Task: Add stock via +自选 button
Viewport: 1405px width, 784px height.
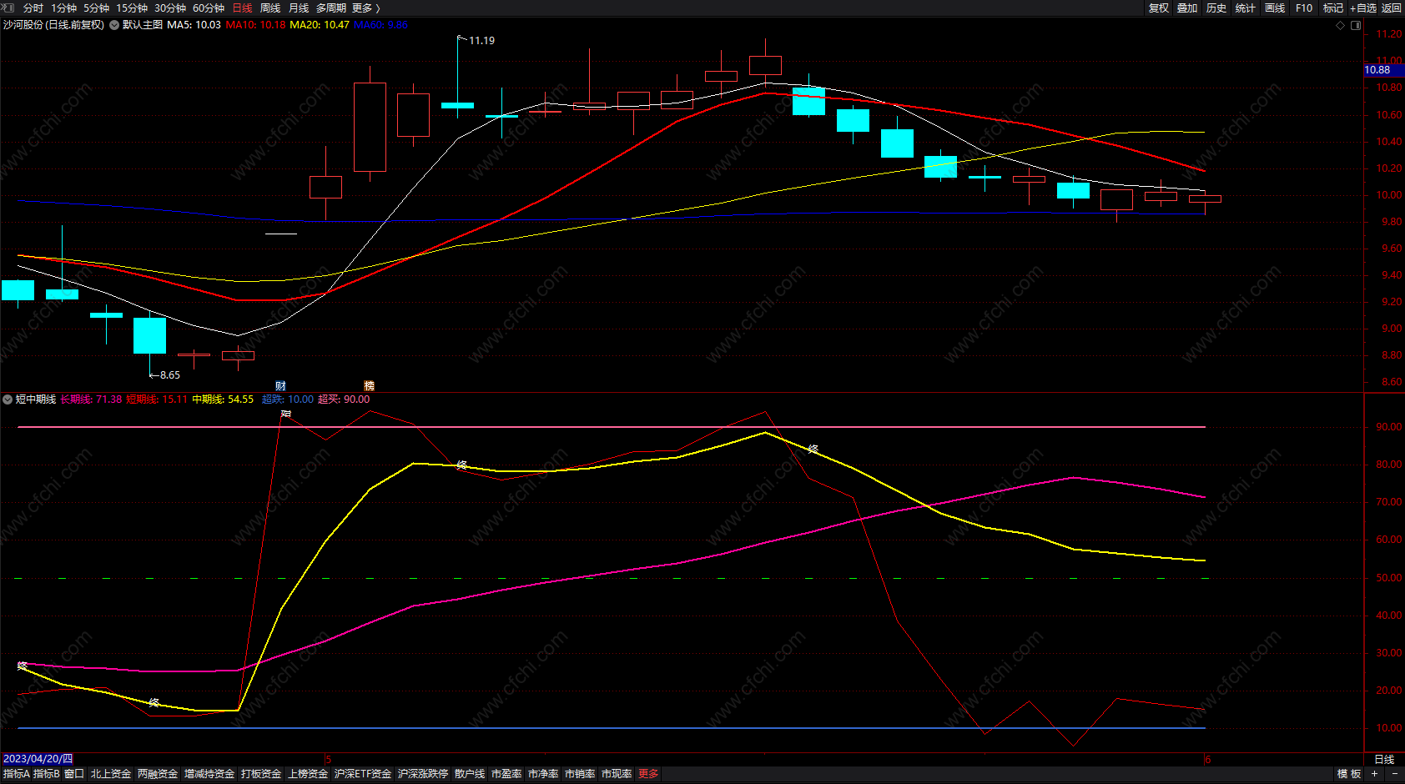Action: click(1363, 8)
